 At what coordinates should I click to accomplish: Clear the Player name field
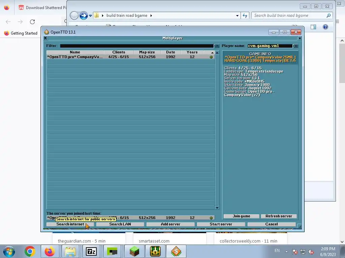coord(295,46)
